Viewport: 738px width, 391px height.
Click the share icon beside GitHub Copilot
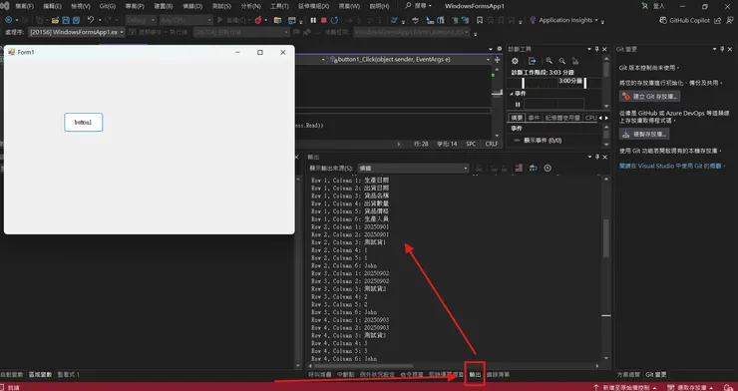coord(717,20)
